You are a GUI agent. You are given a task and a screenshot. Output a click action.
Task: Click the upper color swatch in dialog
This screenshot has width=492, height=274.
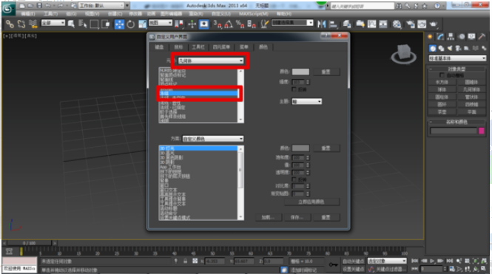(300, 72)
